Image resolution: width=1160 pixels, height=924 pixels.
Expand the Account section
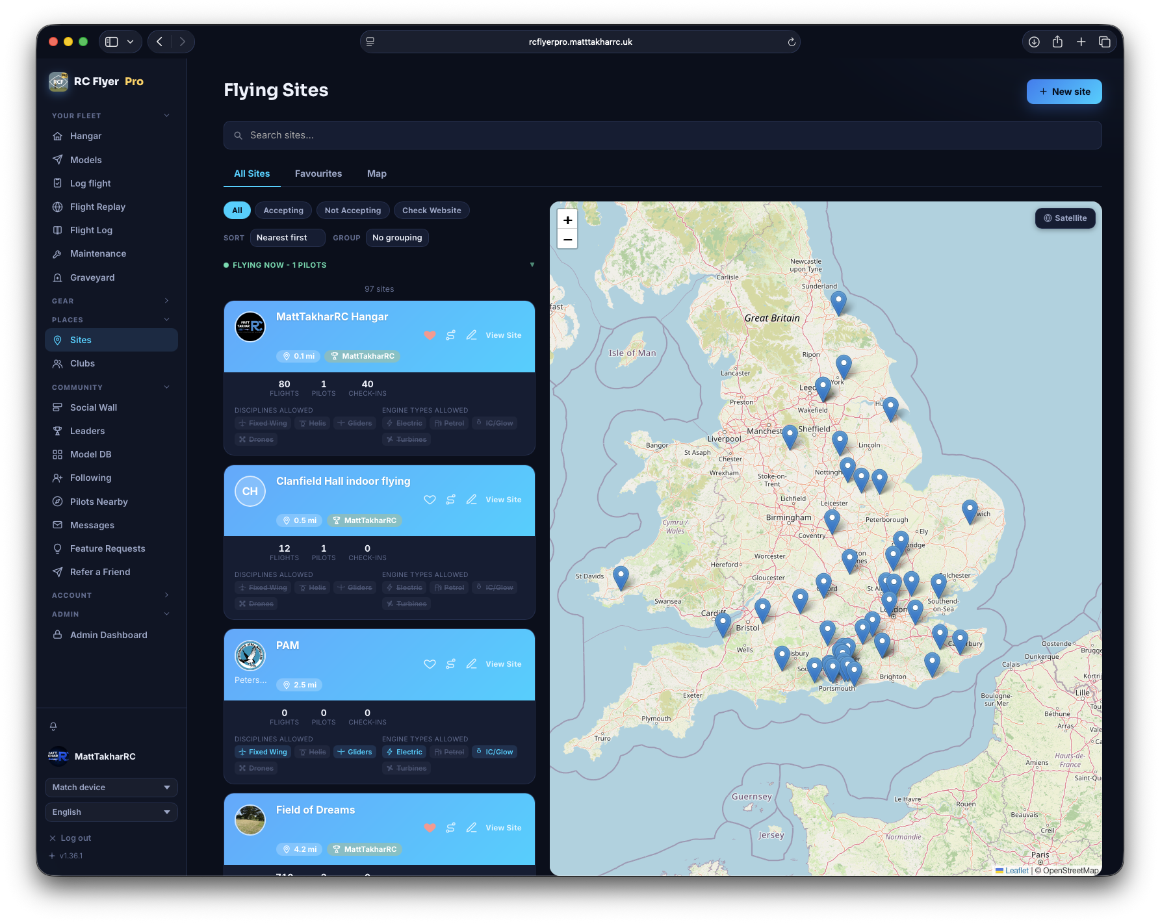click(x=111, y=595)
